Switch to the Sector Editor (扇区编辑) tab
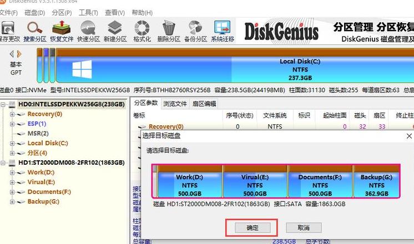The width and height of the screenshot is (414, 244). pyautogui.click(x=204, y=104)
